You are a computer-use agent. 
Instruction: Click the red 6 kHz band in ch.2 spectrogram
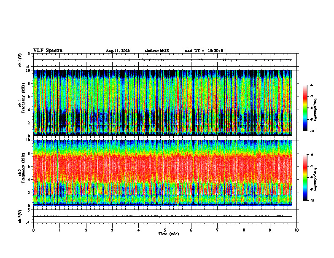pyautogui.click(x=163, y=167)
